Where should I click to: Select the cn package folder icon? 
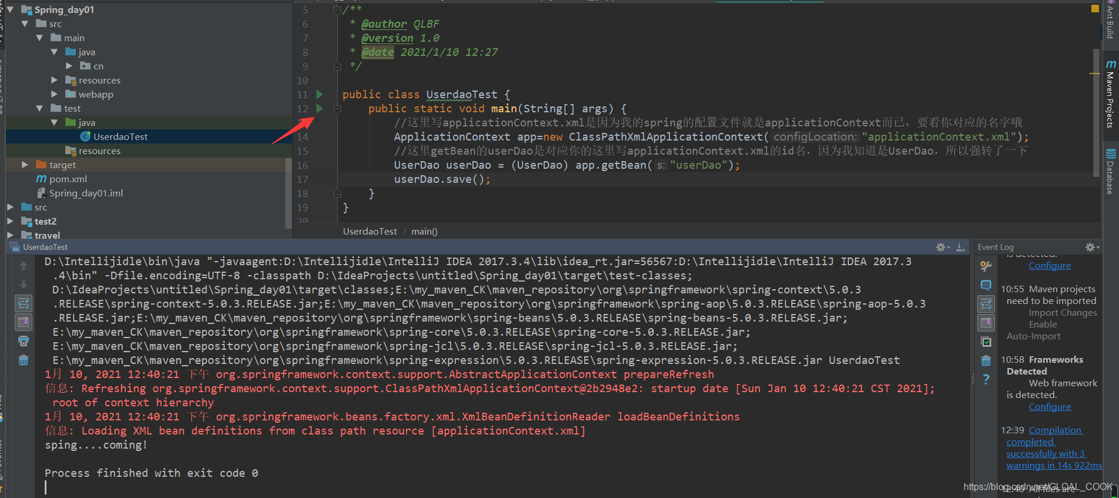(x=85, y=66)
